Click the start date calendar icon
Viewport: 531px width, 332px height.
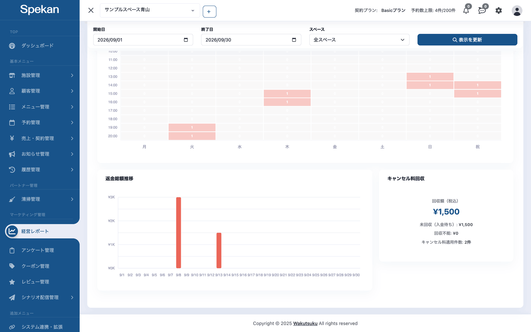(x=186, y=40)
